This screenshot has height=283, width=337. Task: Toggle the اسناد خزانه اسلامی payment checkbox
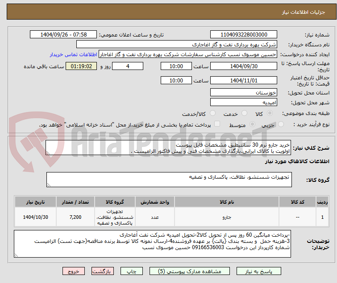point(217,124)
